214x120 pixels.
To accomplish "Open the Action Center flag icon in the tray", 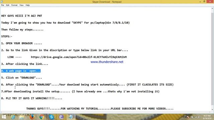I will pos(188,117).
